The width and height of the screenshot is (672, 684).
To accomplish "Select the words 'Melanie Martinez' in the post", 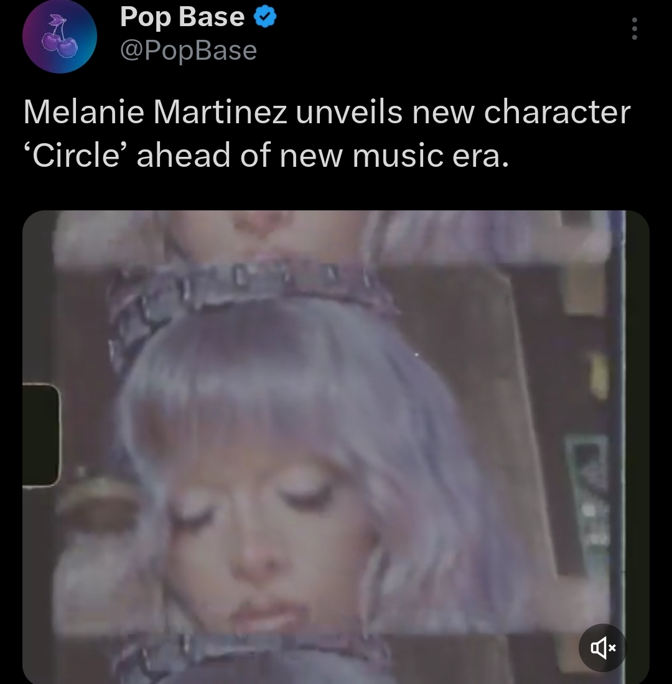I will [x=156, y=112].
